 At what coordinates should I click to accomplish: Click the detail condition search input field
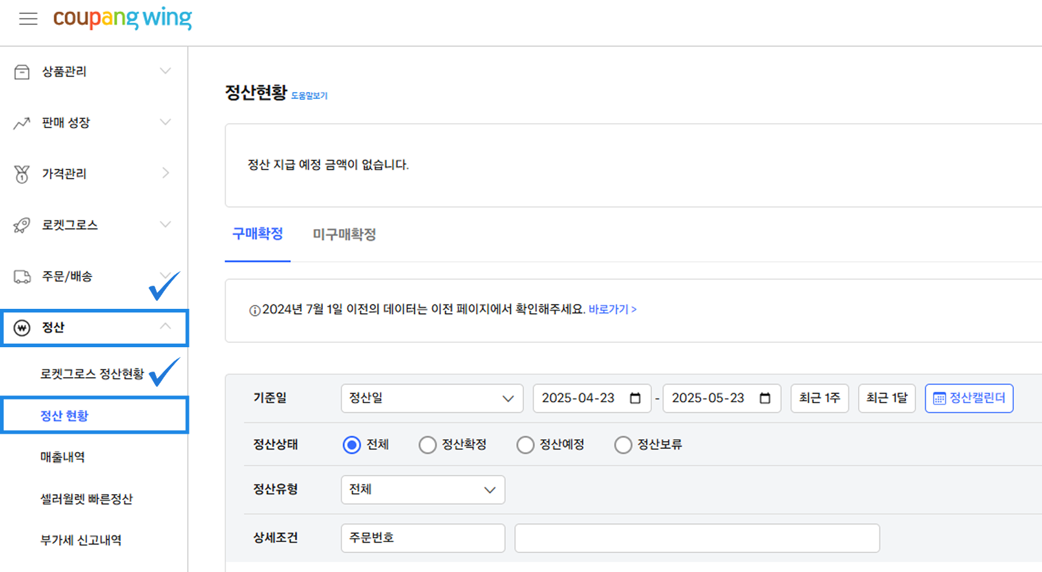pos(697,538)
